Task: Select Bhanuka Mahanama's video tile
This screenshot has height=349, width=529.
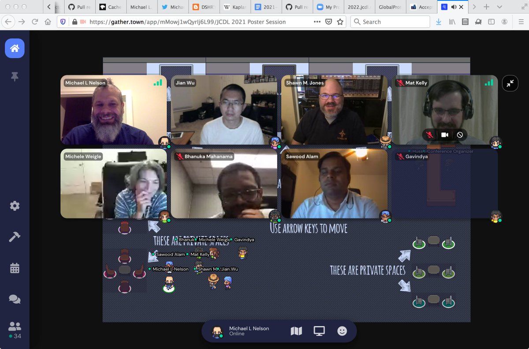Action: point(224,184)
